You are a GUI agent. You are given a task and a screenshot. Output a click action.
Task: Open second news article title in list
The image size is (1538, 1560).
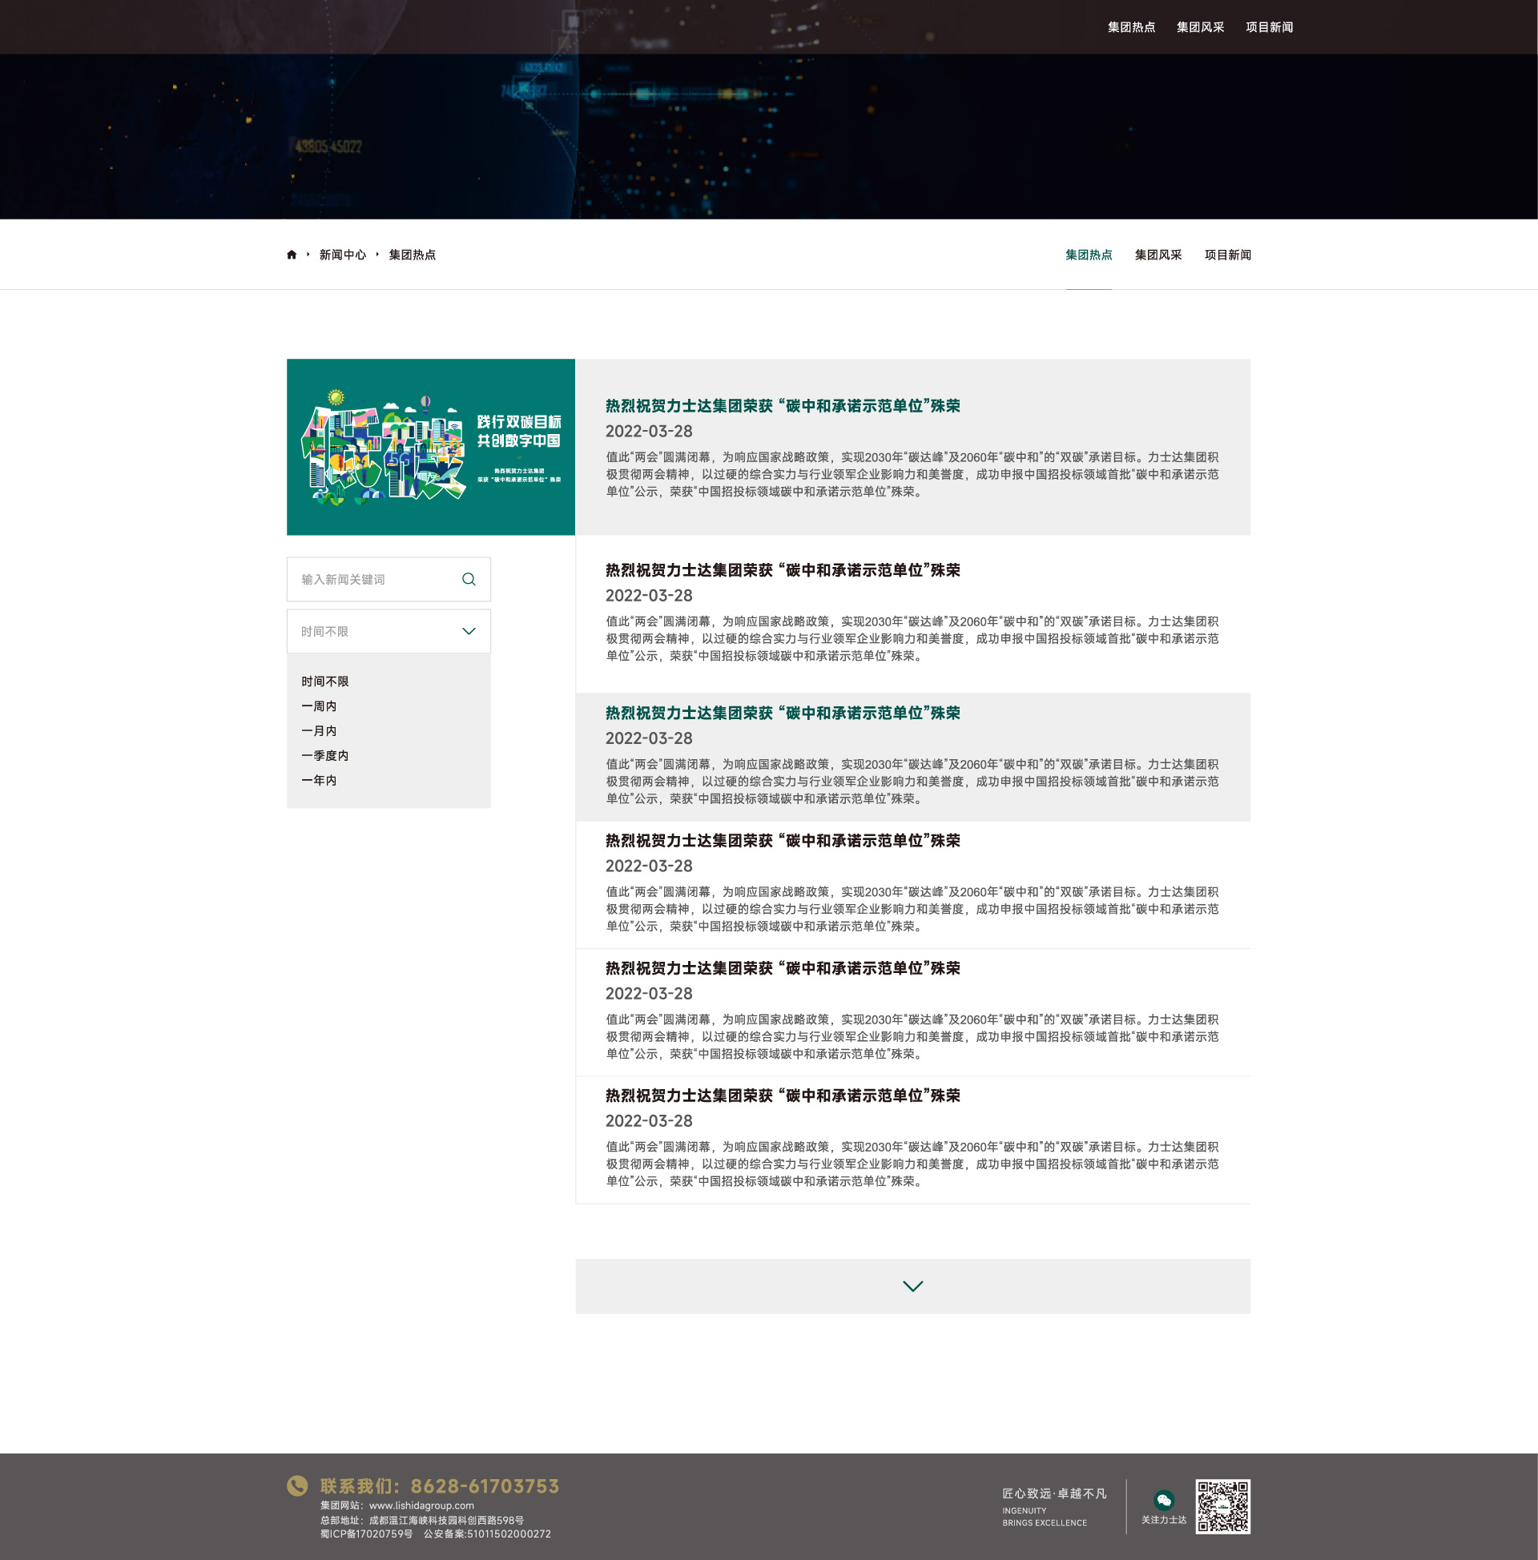click(x=783, y=570)
